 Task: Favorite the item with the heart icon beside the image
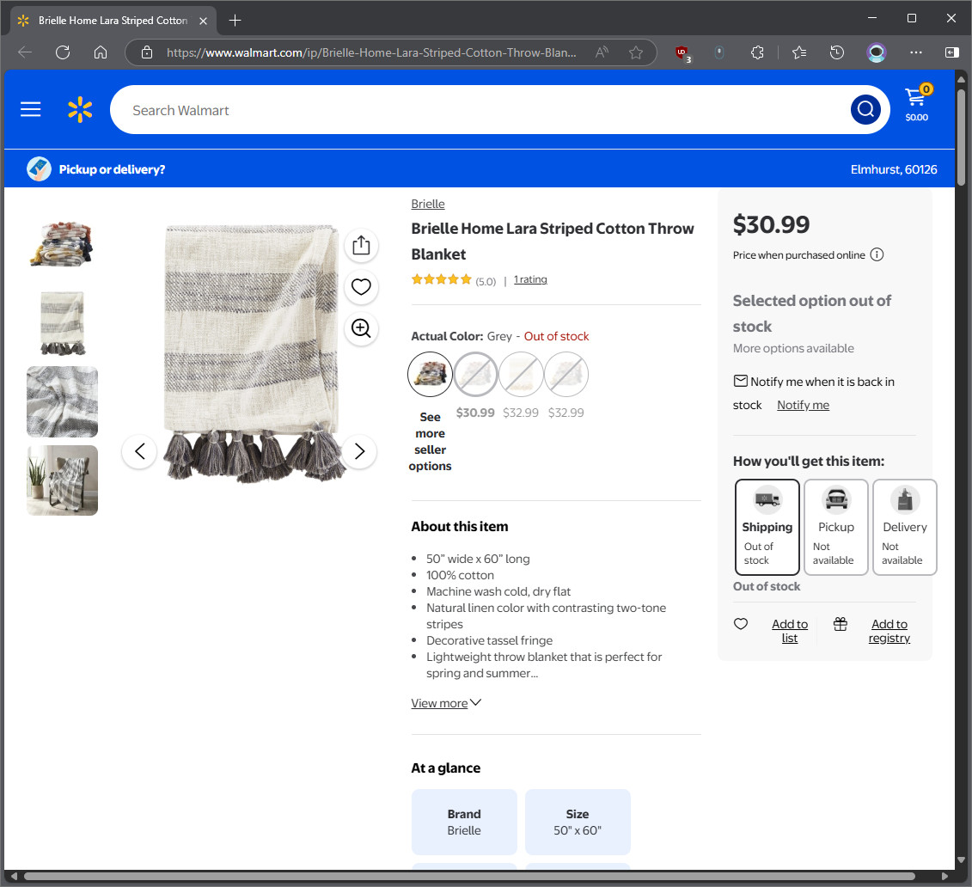[362, 287]
